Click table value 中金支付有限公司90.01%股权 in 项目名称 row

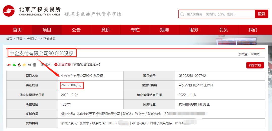(82, 76)
